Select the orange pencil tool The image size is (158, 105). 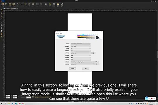1,34
